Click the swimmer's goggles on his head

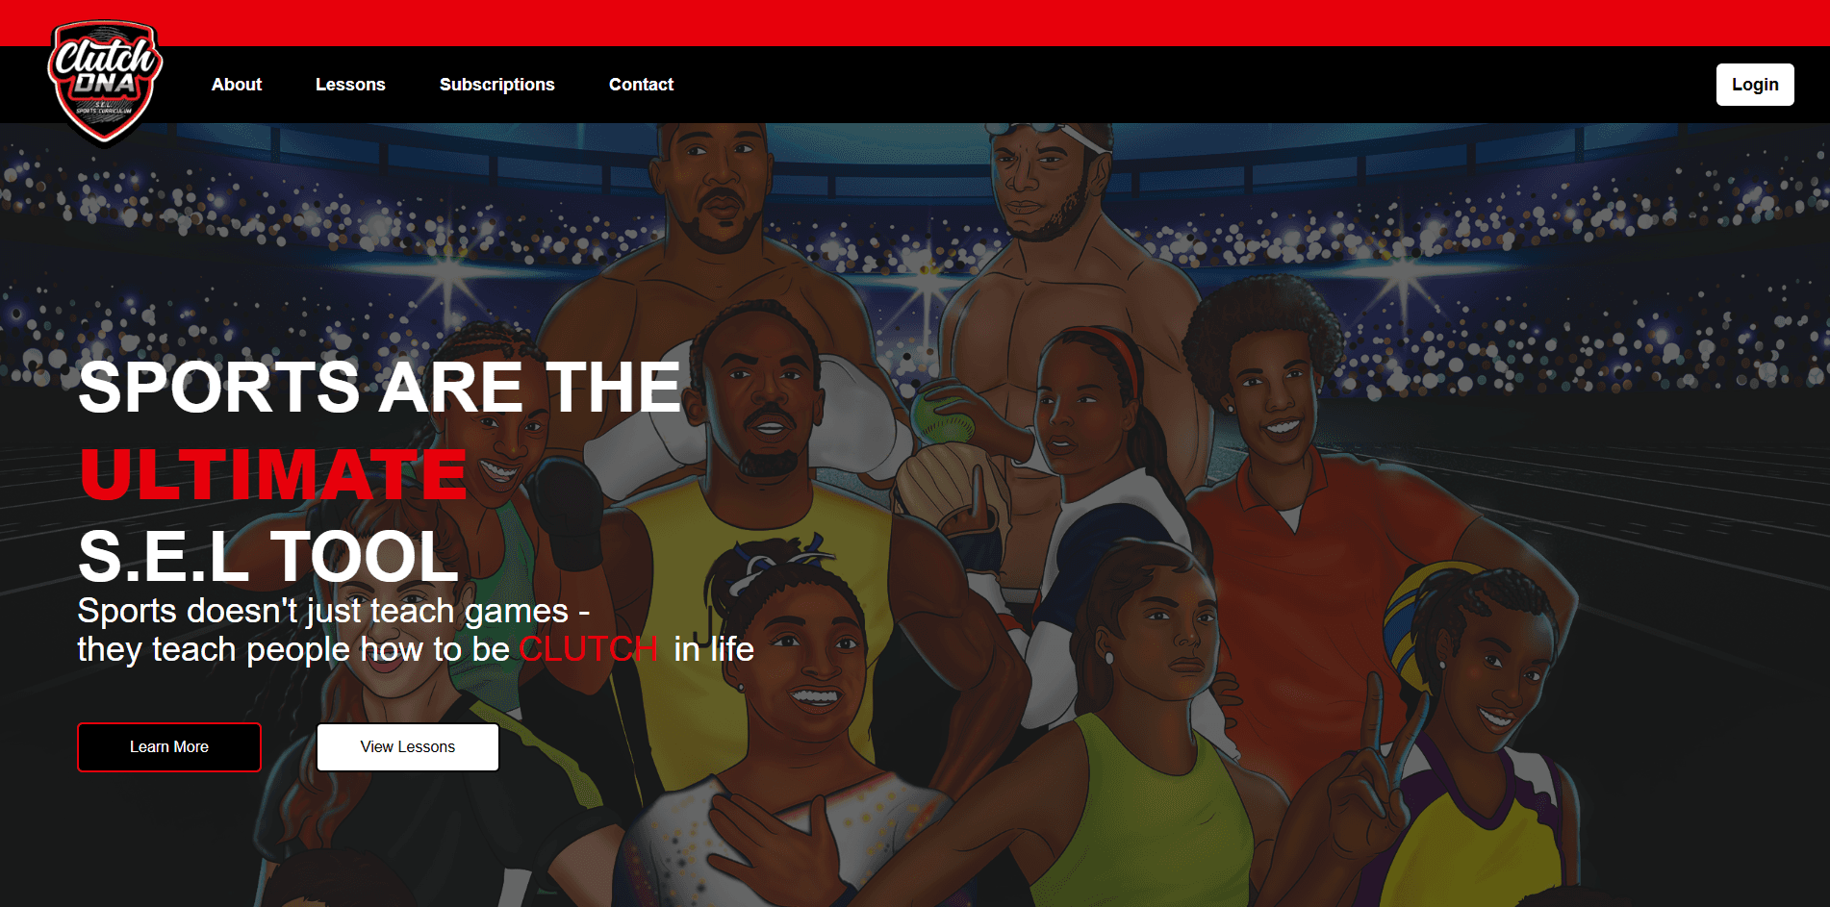pyautogui.click(x=1049, y=131)
